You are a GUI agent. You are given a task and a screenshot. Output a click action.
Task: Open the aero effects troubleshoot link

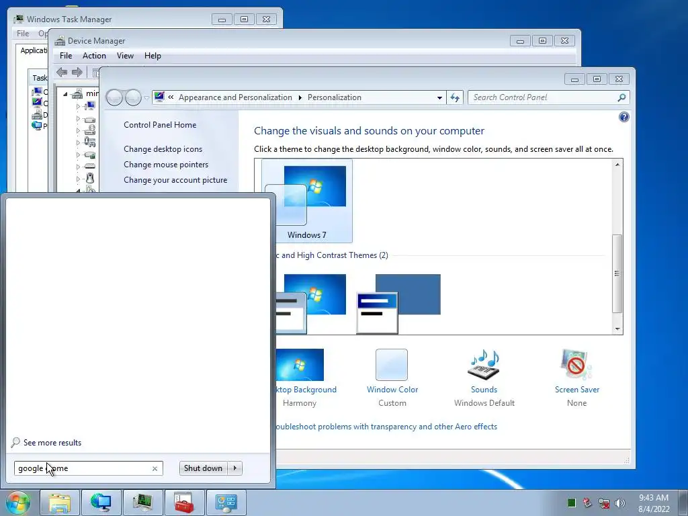point(386,427)
